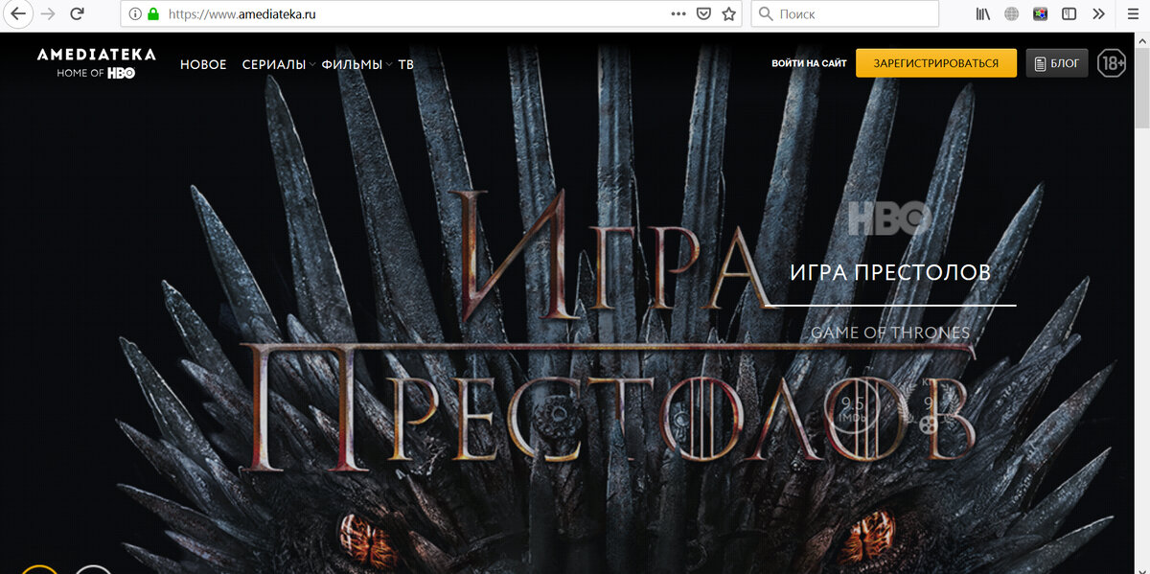Open the Firefox Library icon
Screen dimensions: 1150x574
983,14
